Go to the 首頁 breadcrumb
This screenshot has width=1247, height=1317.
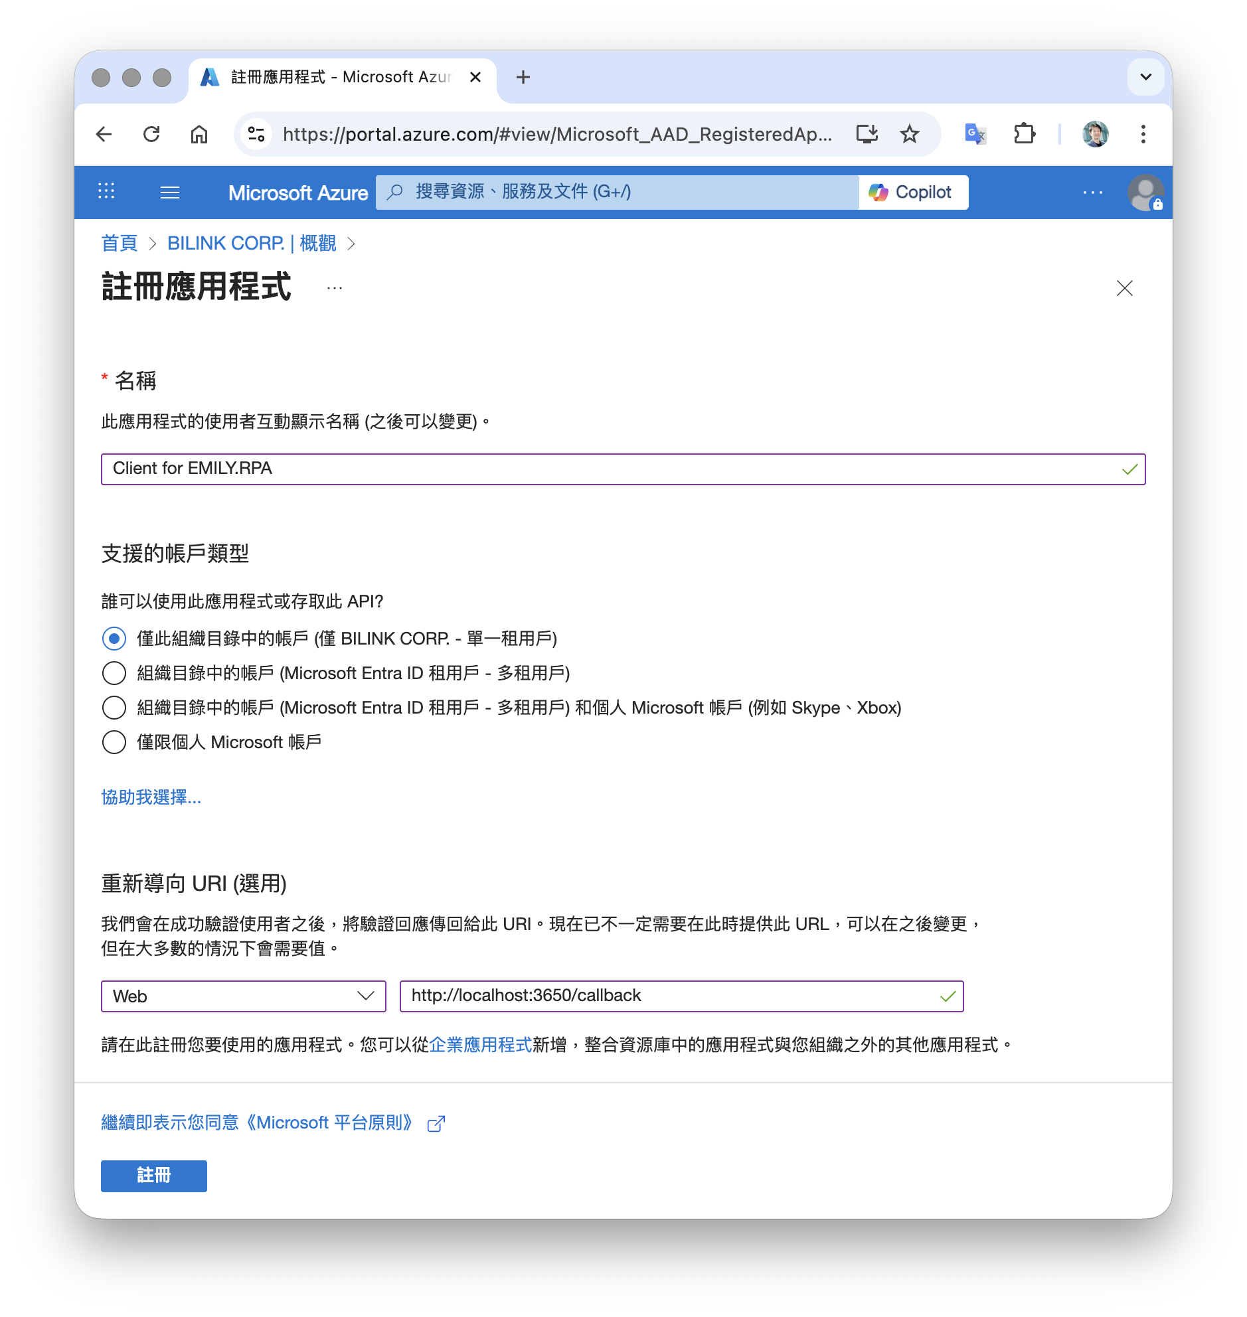[x=119, y=243]
